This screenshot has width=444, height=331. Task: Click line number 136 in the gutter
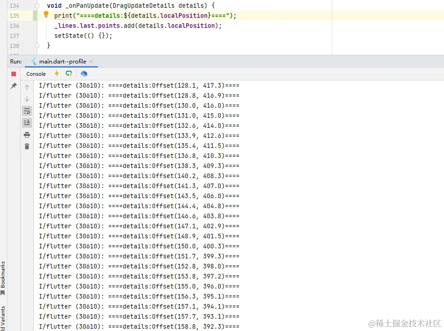(14, 26)
